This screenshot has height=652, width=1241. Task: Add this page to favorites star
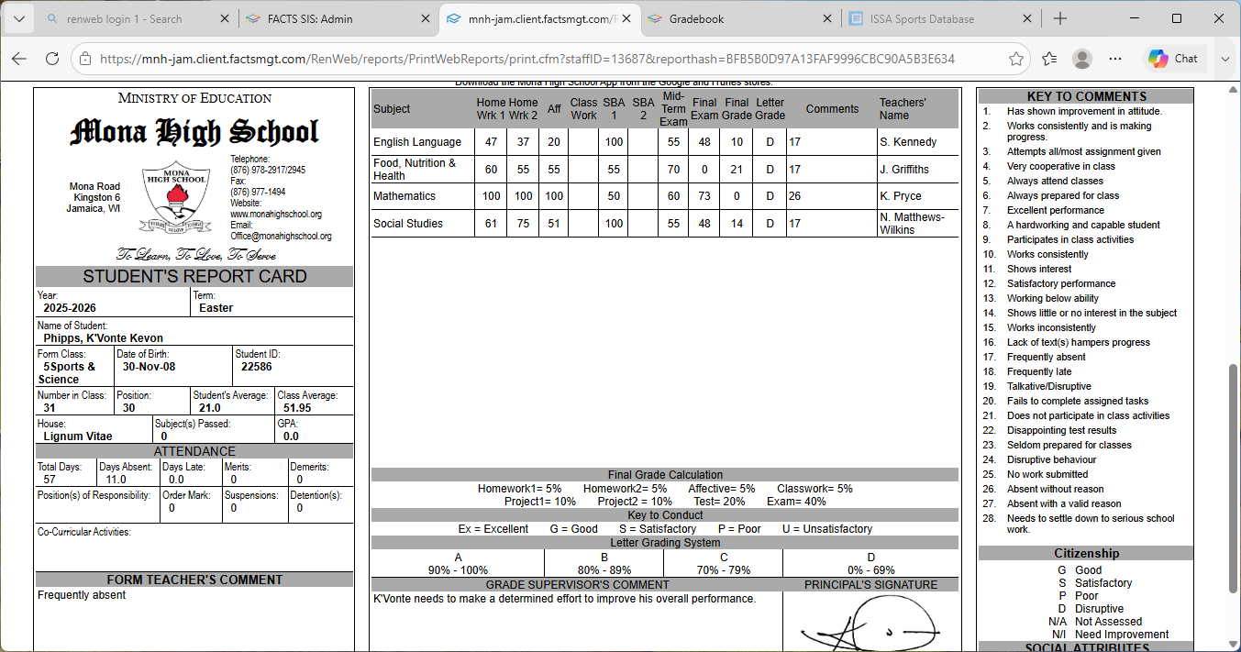click(1015, 59)
